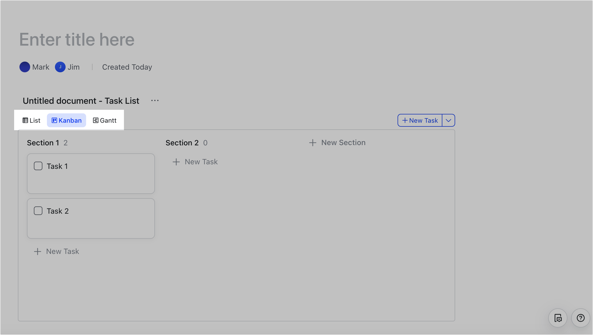Check the Task 1 checkbox
Image resolution: width=593 pixels, height=335 pixels.
click(x=38, y=166)
